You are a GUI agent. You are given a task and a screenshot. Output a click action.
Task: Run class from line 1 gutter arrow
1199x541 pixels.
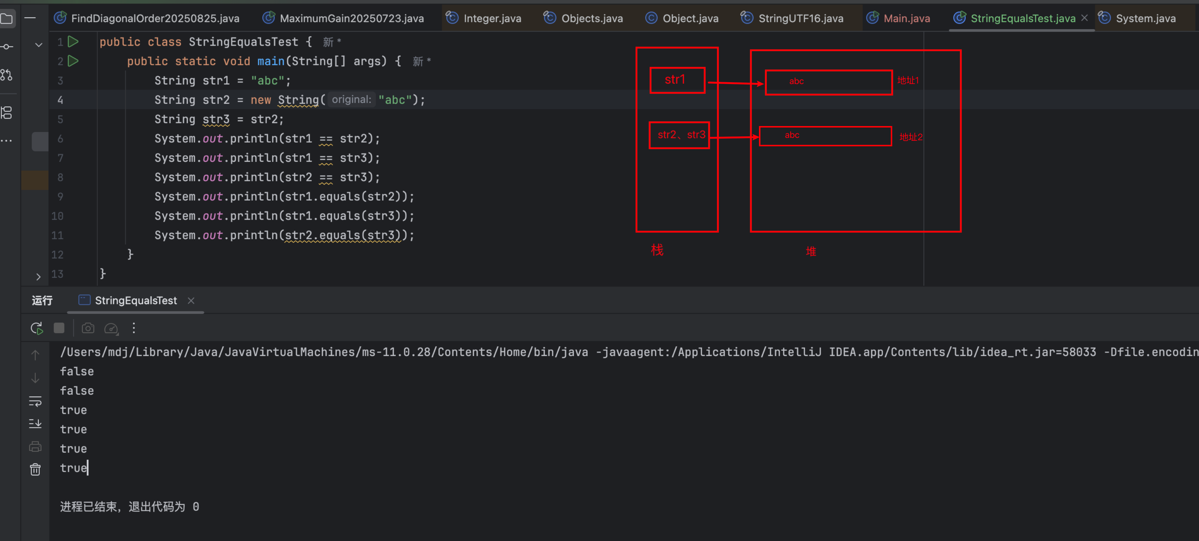(73, 42)
